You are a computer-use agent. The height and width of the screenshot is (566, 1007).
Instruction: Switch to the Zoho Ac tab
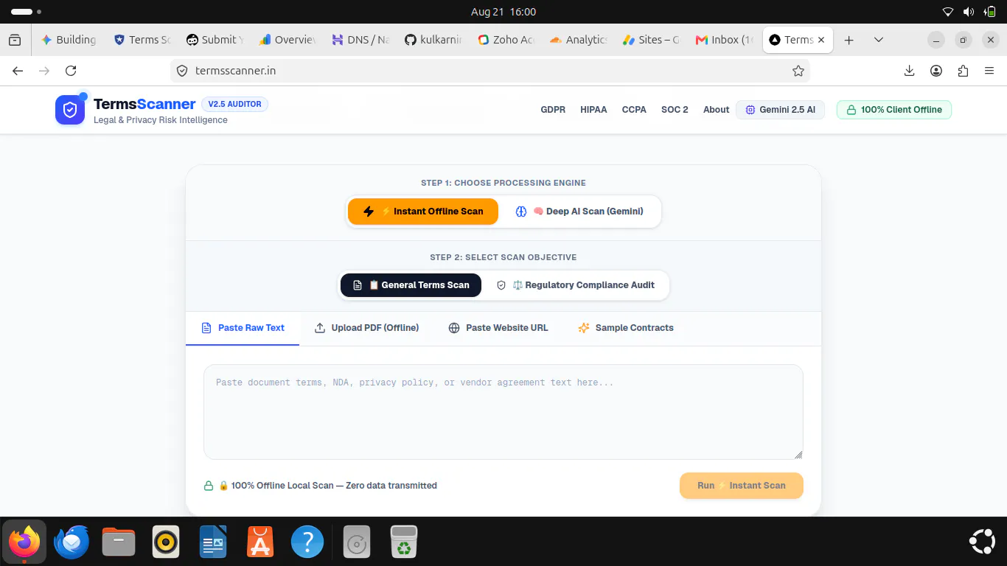[x=506, y=40]
